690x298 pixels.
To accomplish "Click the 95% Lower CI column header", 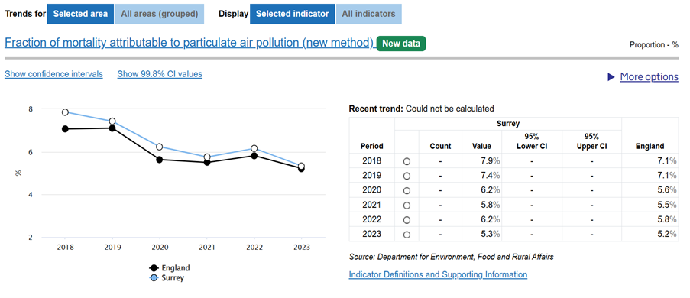I will point(532,141).
